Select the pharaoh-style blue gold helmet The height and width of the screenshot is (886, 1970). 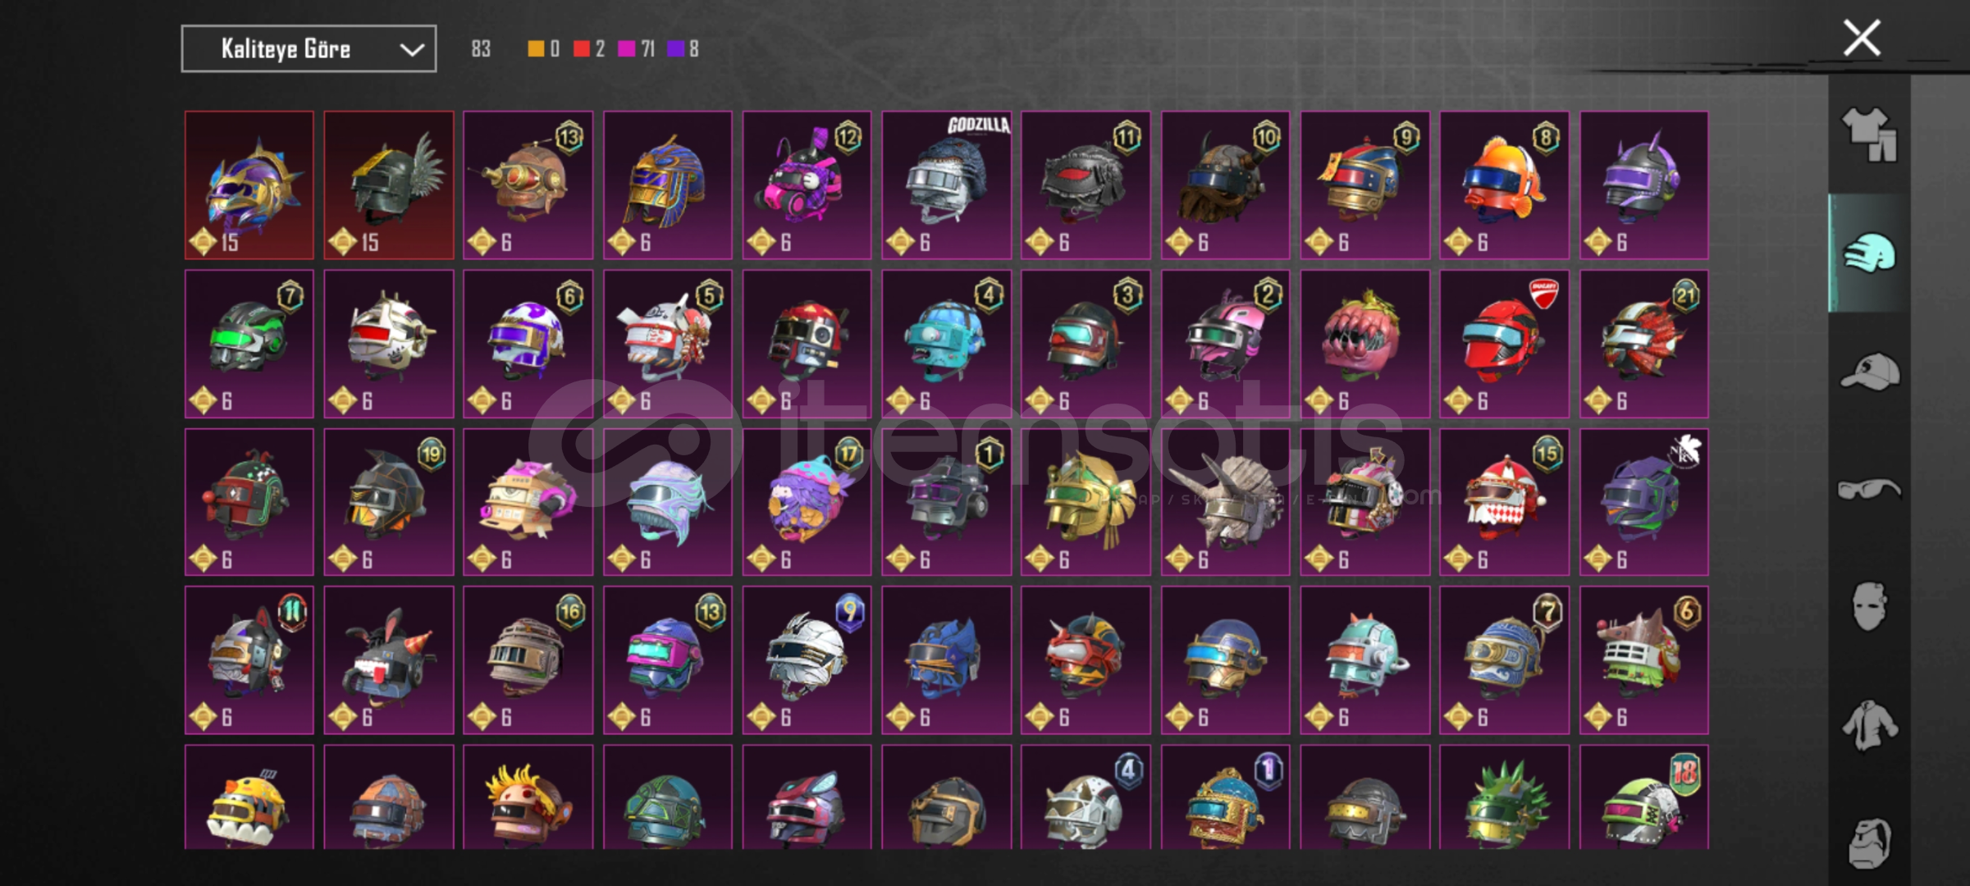pos(668,185)
